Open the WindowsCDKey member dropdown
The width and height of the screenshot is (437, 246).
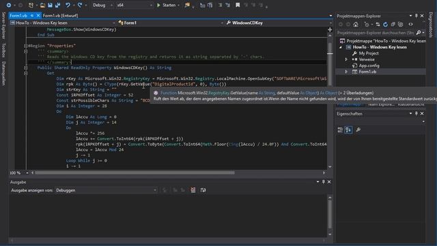[279, 23]
